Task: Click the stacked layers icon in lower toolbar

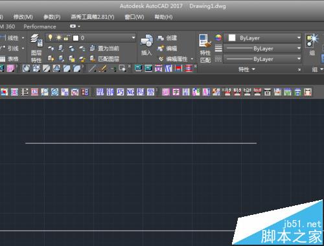Action: [54, 92]
